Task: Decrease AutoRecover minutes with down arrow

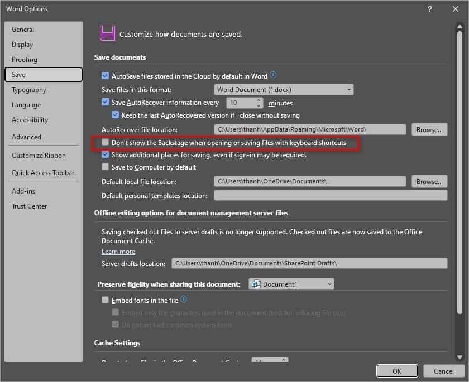Action: 259,105
